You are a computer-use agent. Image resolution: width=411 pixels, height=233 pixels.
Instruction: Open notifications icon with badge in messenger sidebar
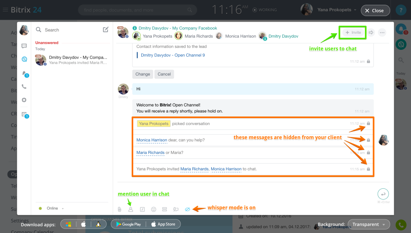click(24, 74)
